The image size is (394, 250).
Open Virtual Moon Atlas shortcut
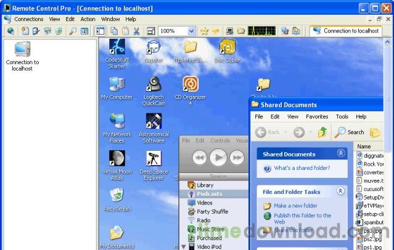click(x=117, y=163)
